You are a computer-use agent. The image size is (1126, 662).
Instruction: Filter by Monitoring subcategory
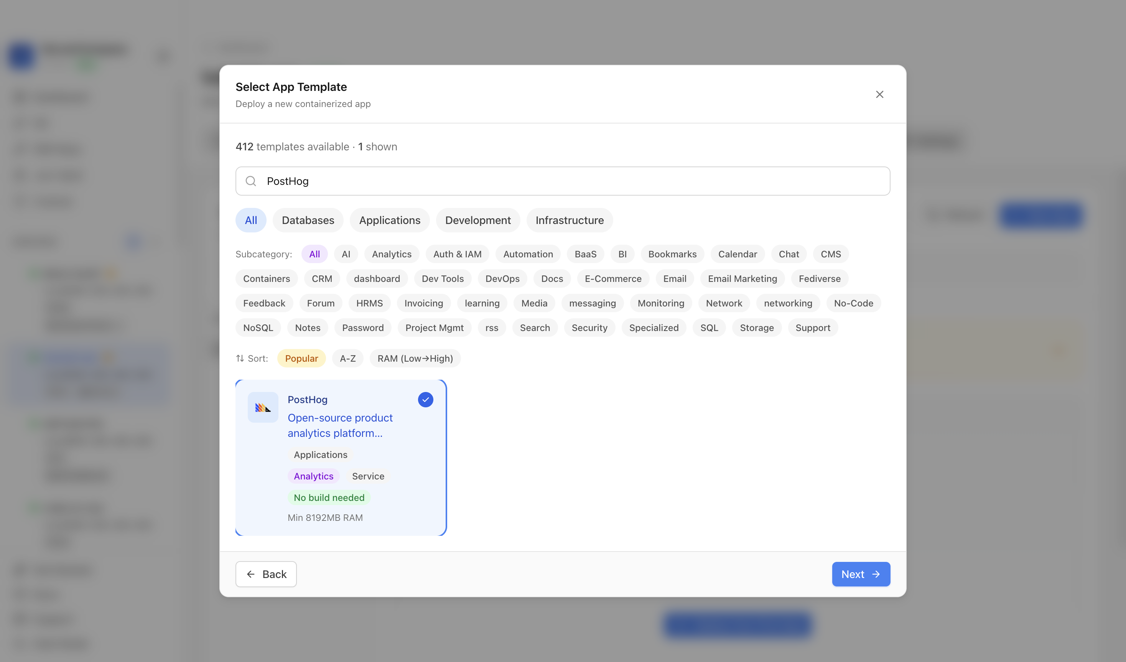(x=661, y=303)
